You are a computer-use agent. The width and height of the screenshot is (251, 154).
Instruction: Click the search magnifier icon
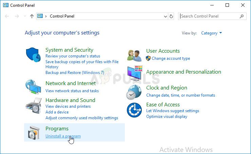point(242,16)
